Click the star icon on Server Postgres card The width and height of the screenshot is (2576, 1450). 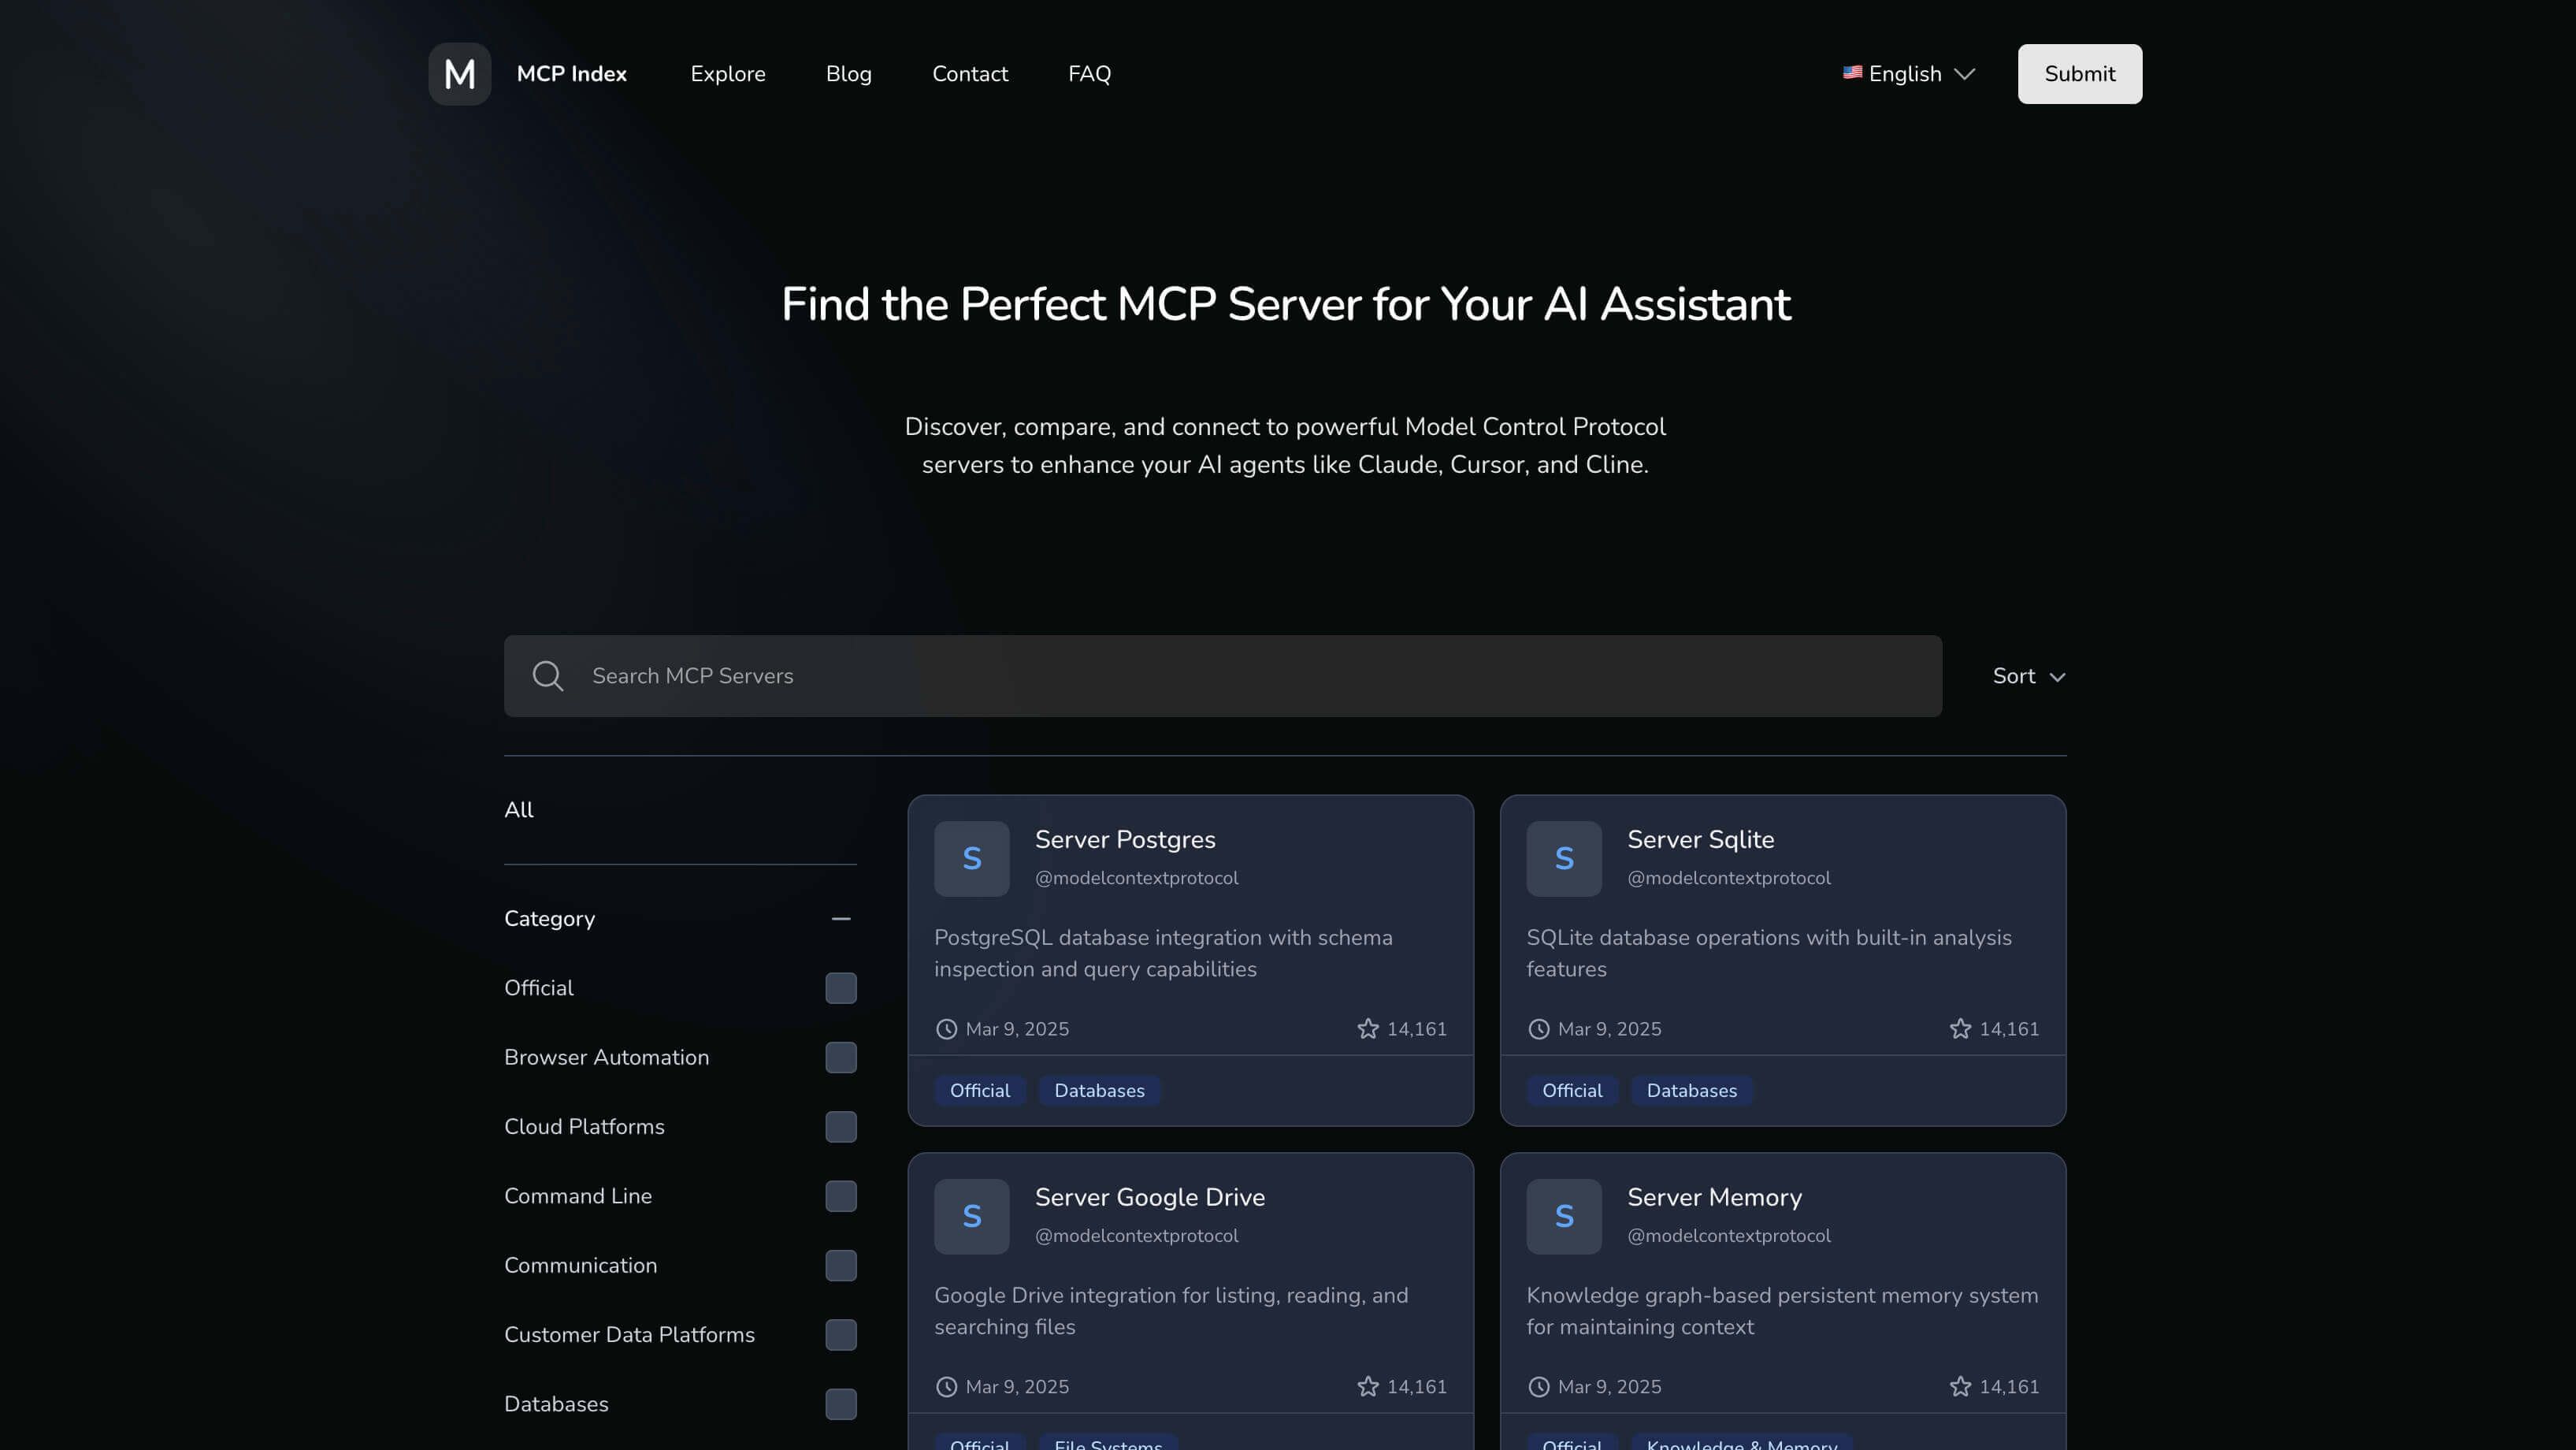tap(1367, 1028)
